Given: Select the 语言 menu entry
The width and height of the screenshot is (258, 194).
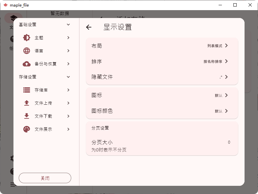Looking at the screenshot, I should click(46, 51).
